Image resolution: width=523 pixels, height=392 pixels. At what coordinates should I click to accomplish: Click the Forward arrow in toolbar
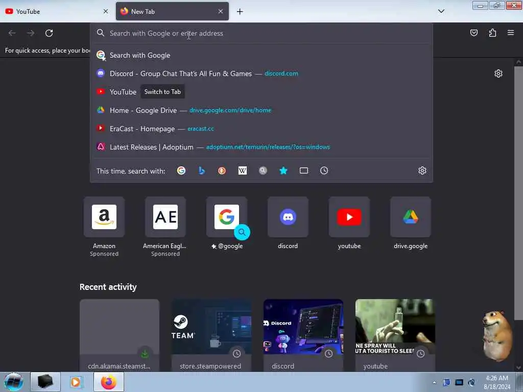click(x=31, y=33)
